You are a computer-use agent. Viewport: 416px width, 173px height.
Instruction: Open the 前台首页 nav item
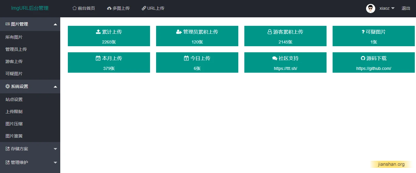(x=84, y=8)
